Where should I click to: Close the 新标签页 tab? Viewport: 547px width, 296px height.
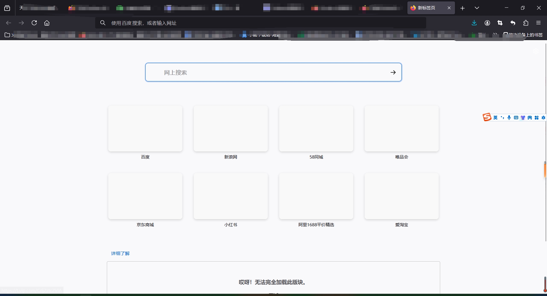coord(449,8)
